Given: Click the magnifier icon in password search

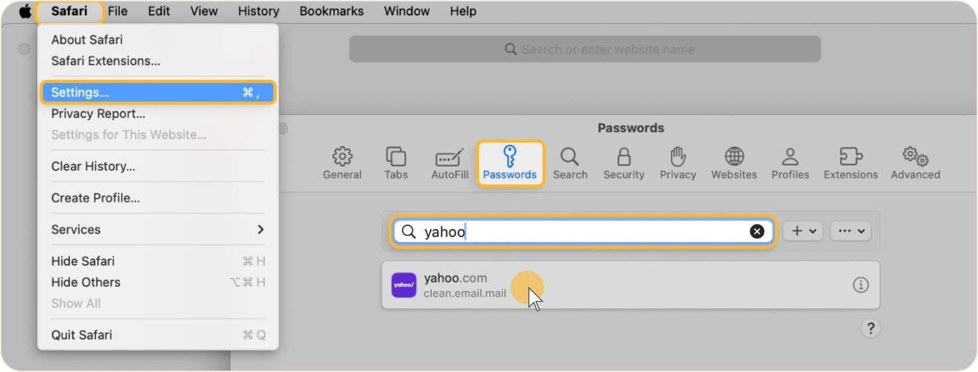Looking at the screenshot, I should 409,232.
